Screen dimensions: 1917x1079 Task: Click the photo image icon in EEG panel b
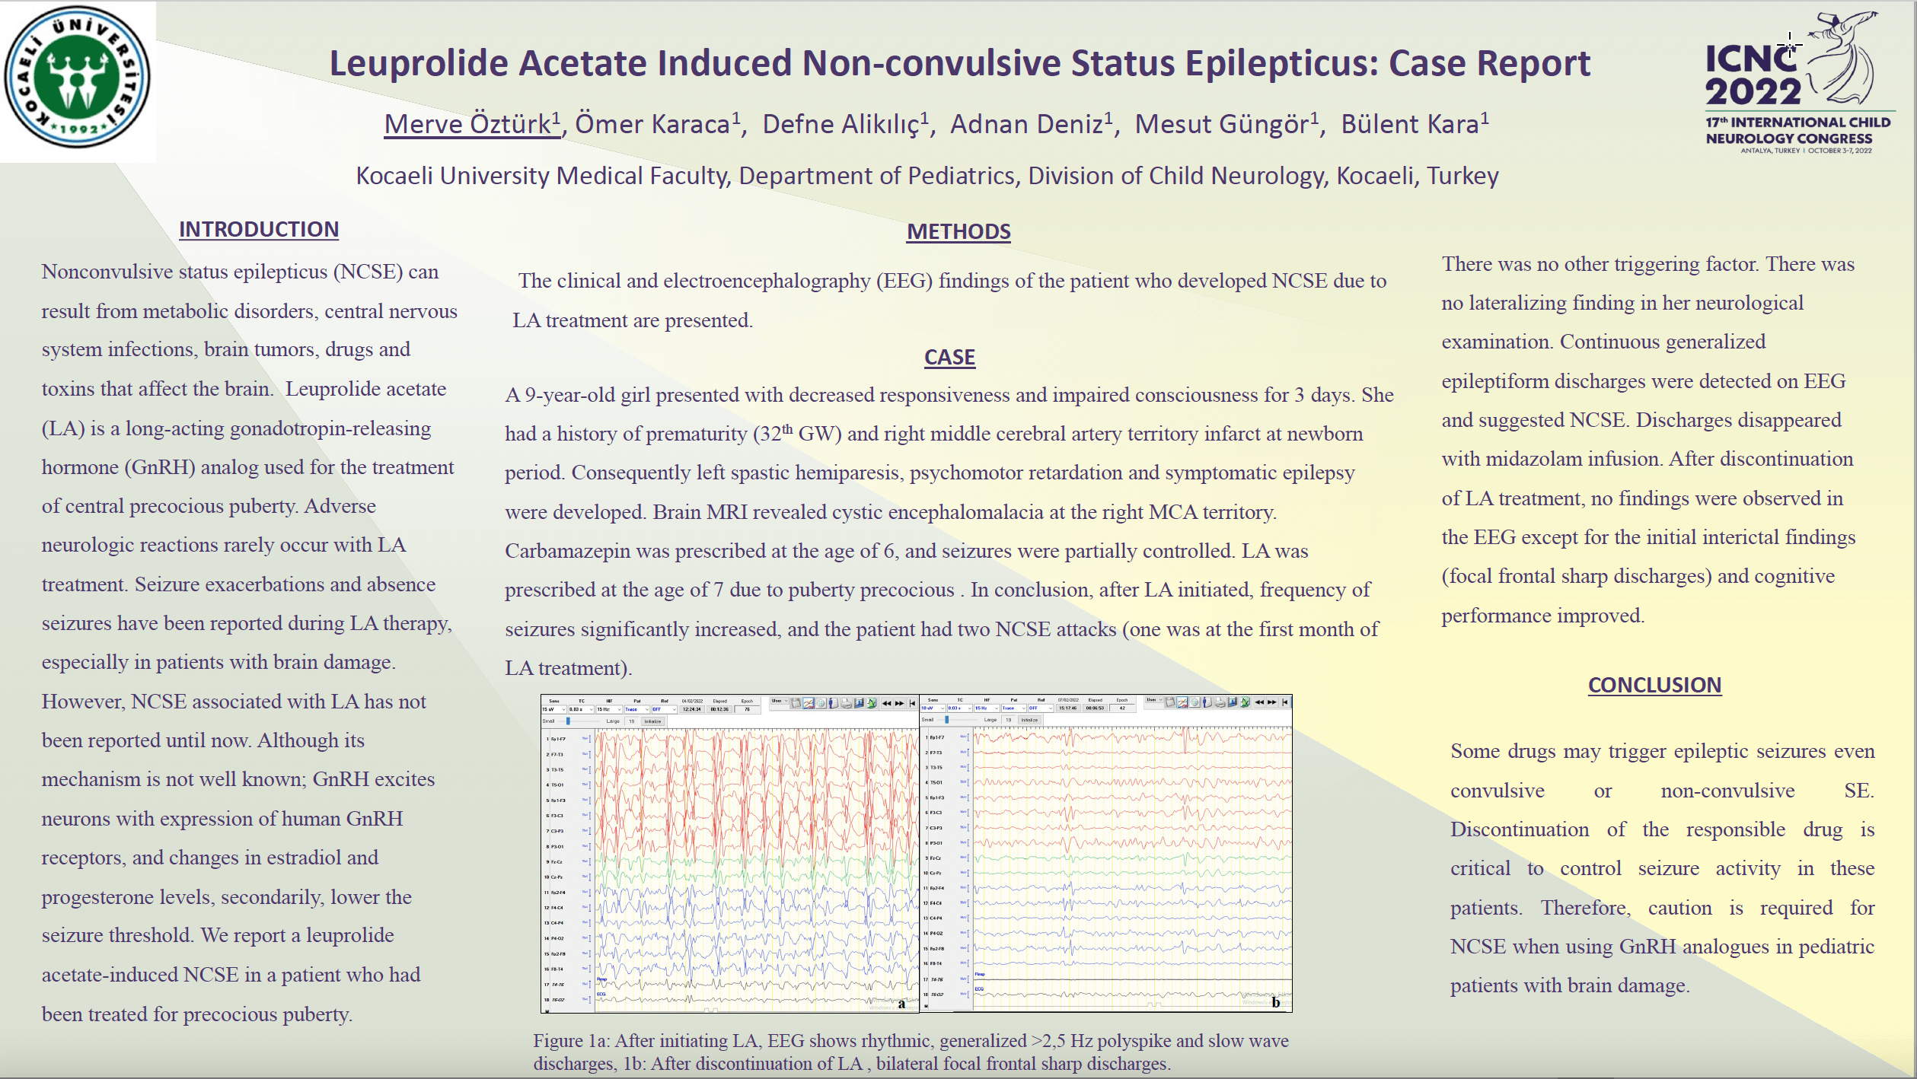click(x=1233, y=702)
